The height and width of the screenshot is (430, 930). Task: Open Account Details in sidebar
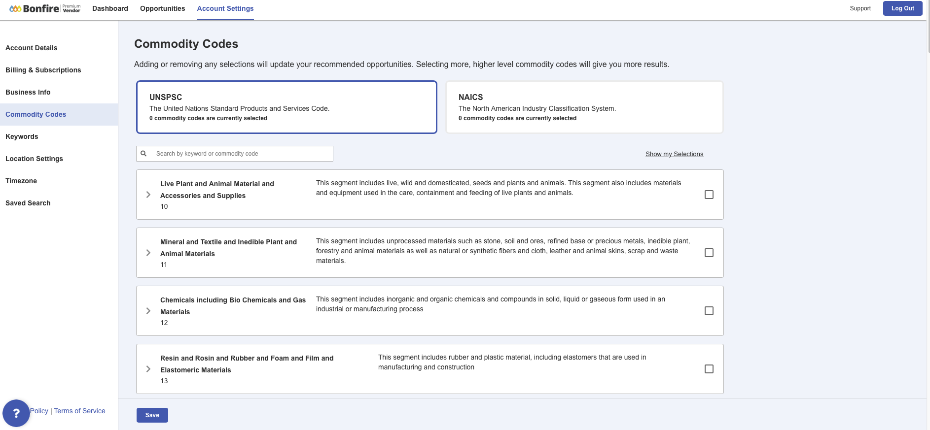tap(32, 48)
